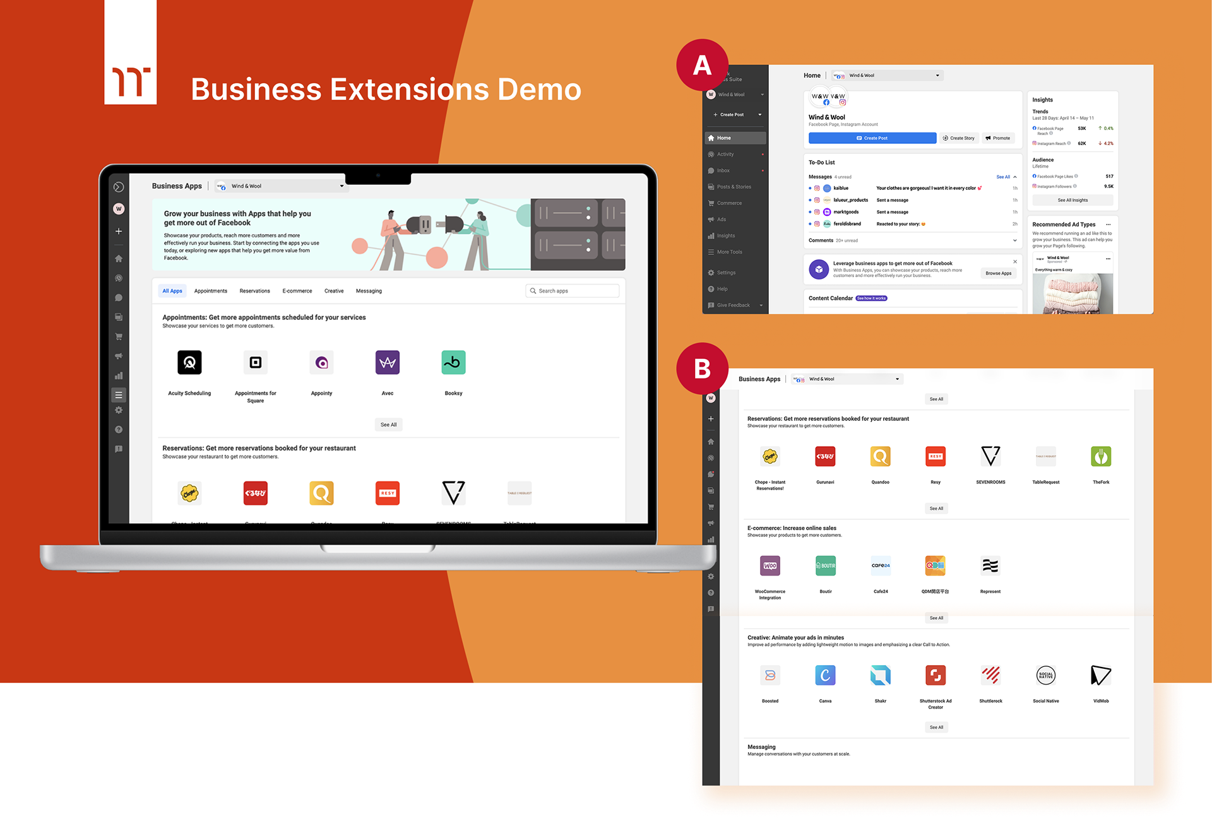Screen dimensions: 1212x819
Task: Expand the Wind & Wool account dropdown on laptop
Action: (342, 186)
